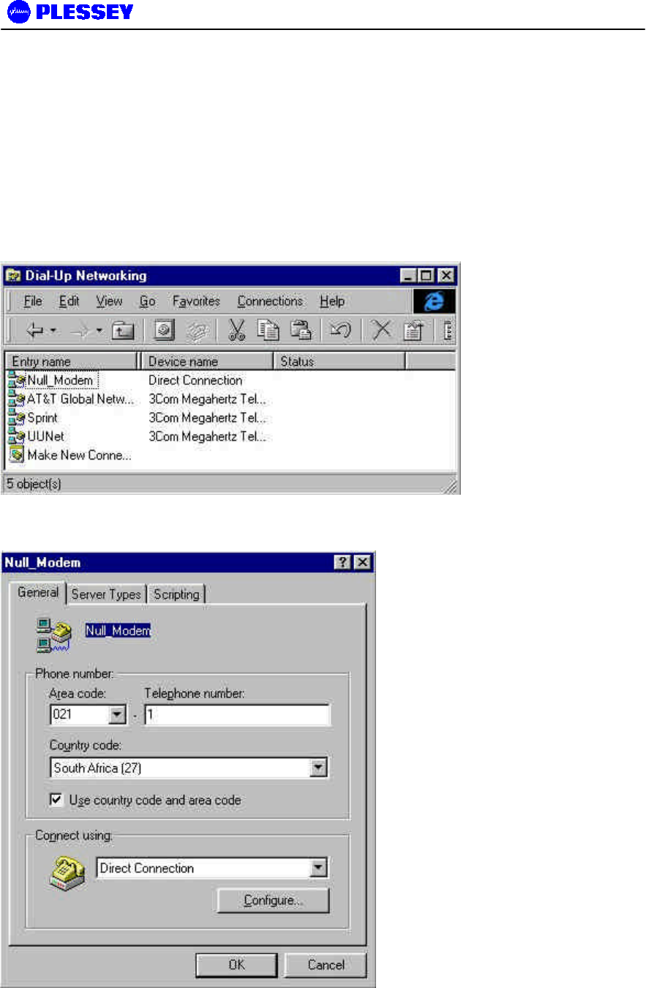Toggle Use country code and area code checkbox
This screenshot has width=646, height=988.
56,800
